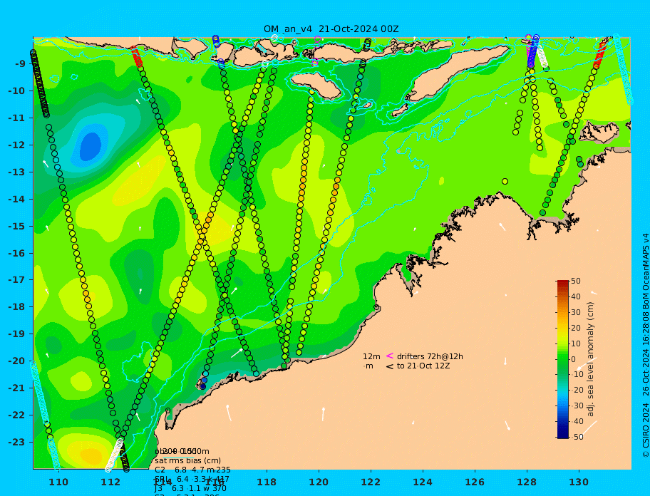This screenshot has height=496, width=650.
Task: Click the blue sea level low near 111E 12S
Action: (x=91, y=146)
